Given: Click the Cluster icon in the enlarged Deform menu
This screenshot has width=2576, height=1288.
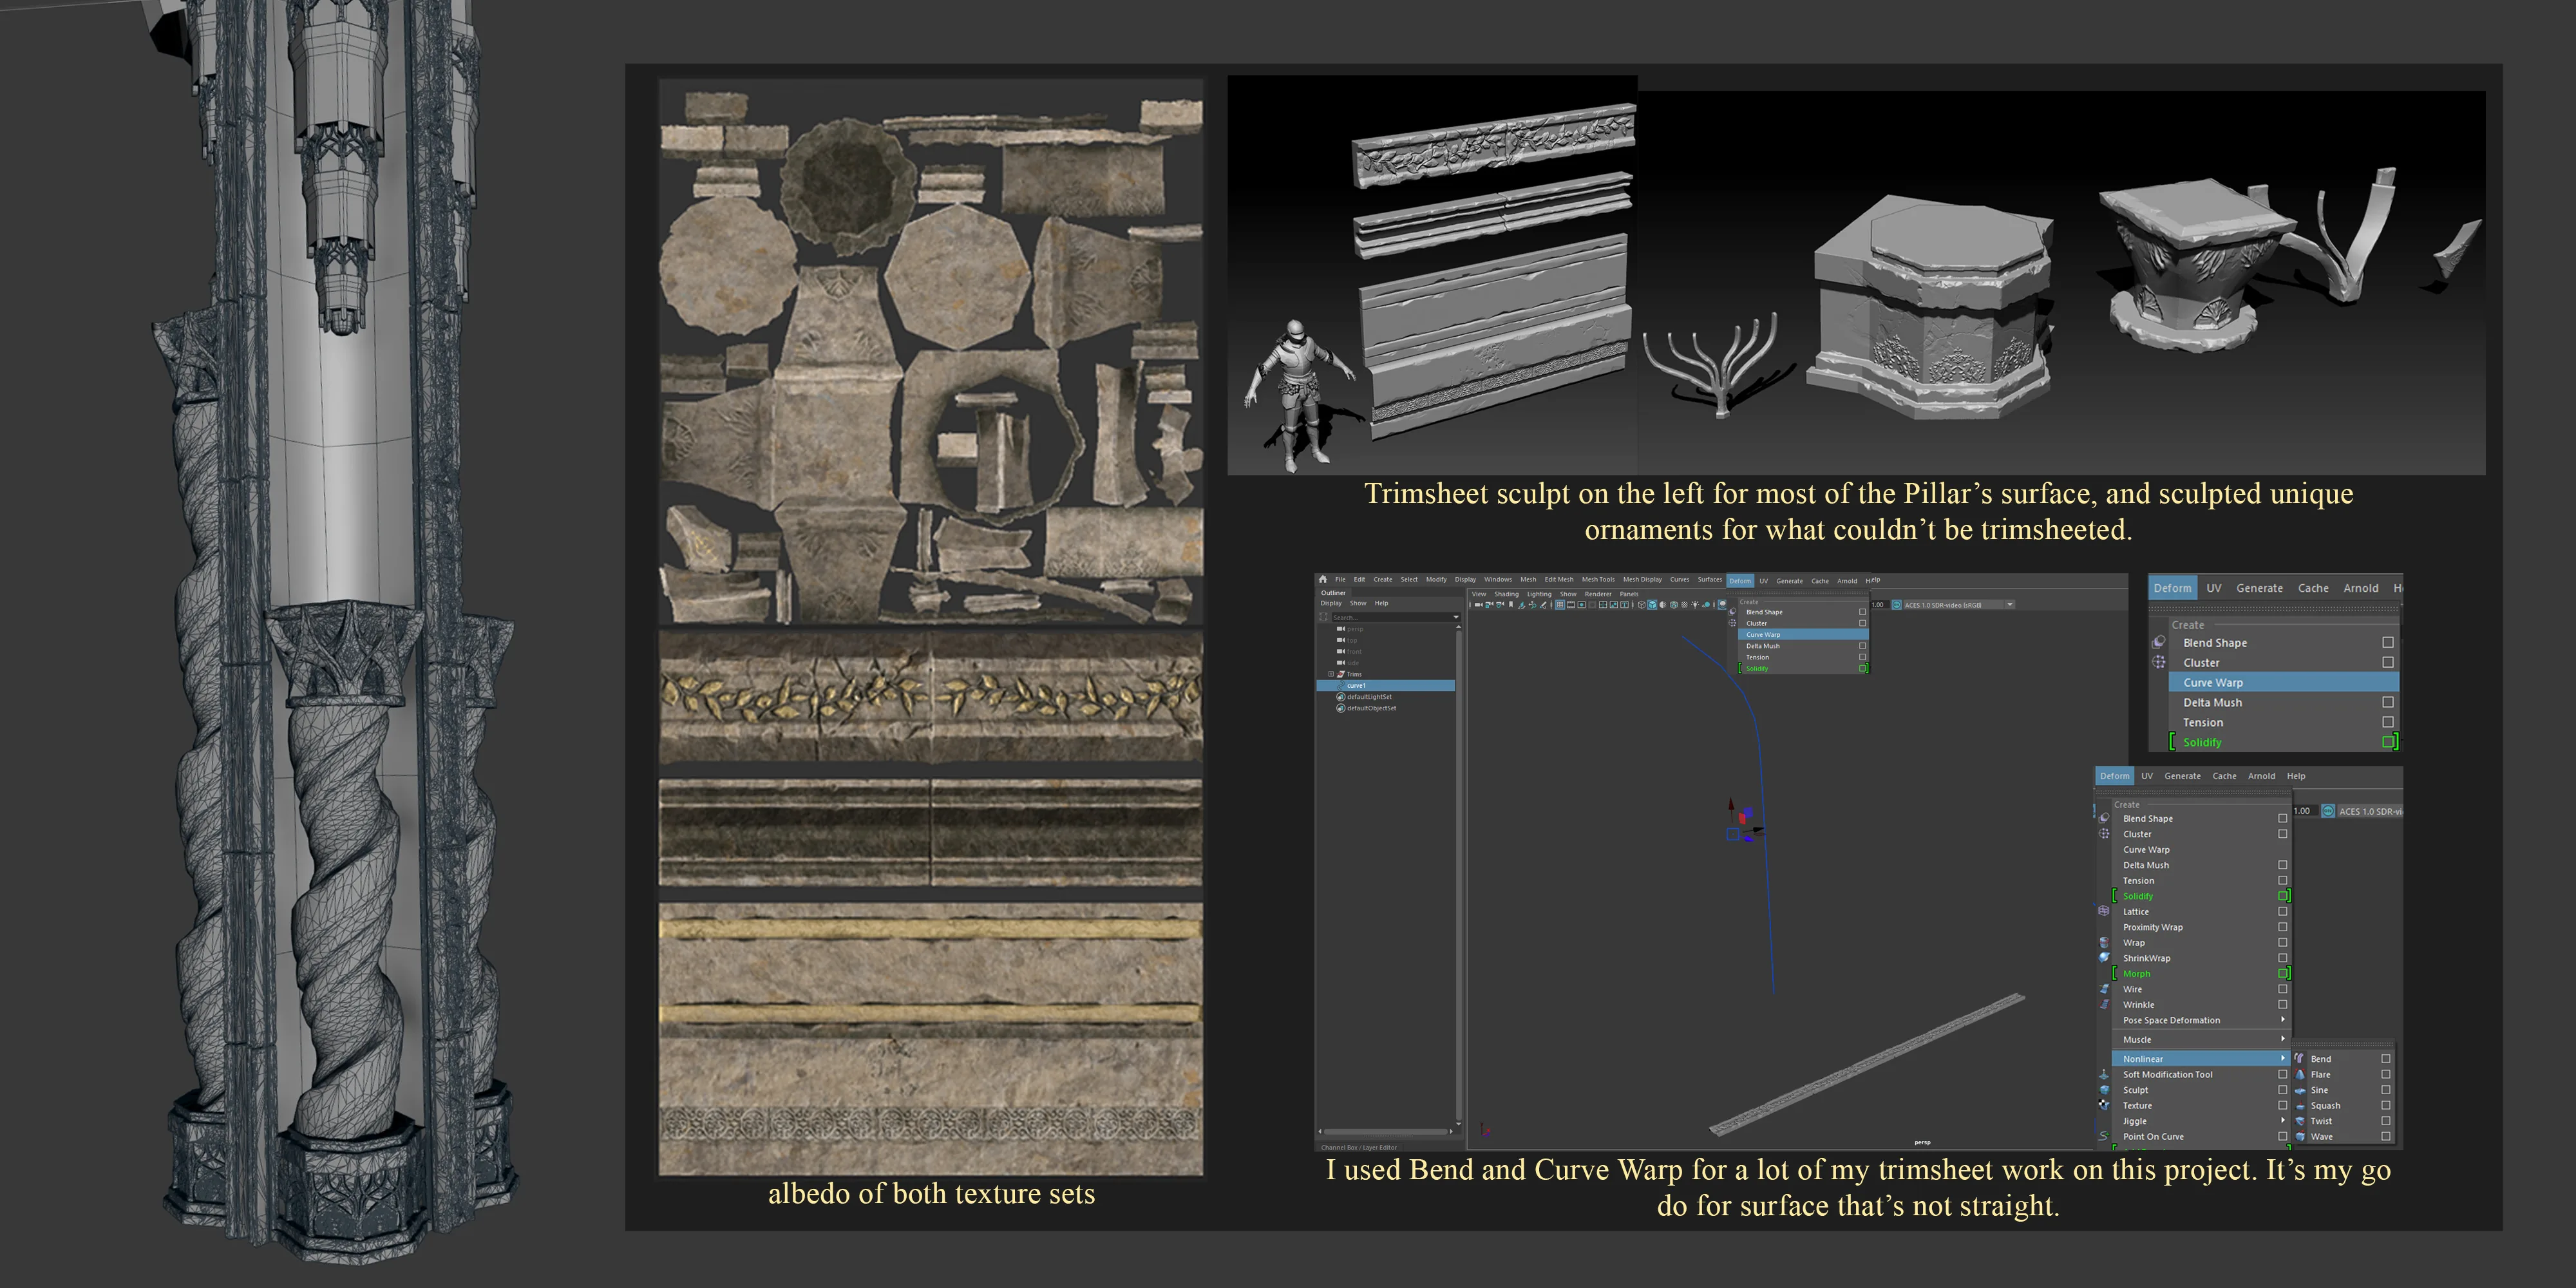Looking at the screenshot, I should (2159, 662).
